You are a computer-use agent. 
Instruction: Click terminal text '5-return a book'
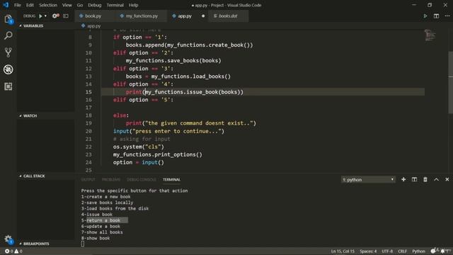(101, 220)
